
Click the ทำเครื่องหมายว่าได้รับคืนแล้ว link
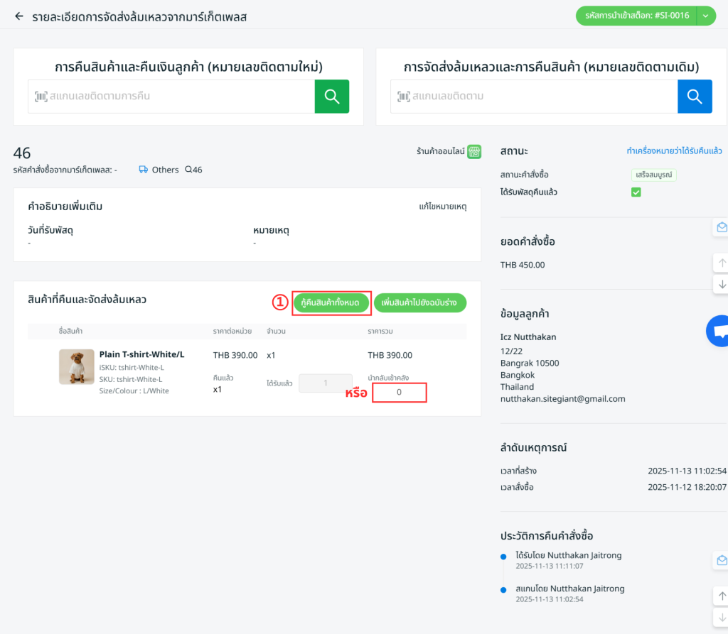[x=674, y=151]
